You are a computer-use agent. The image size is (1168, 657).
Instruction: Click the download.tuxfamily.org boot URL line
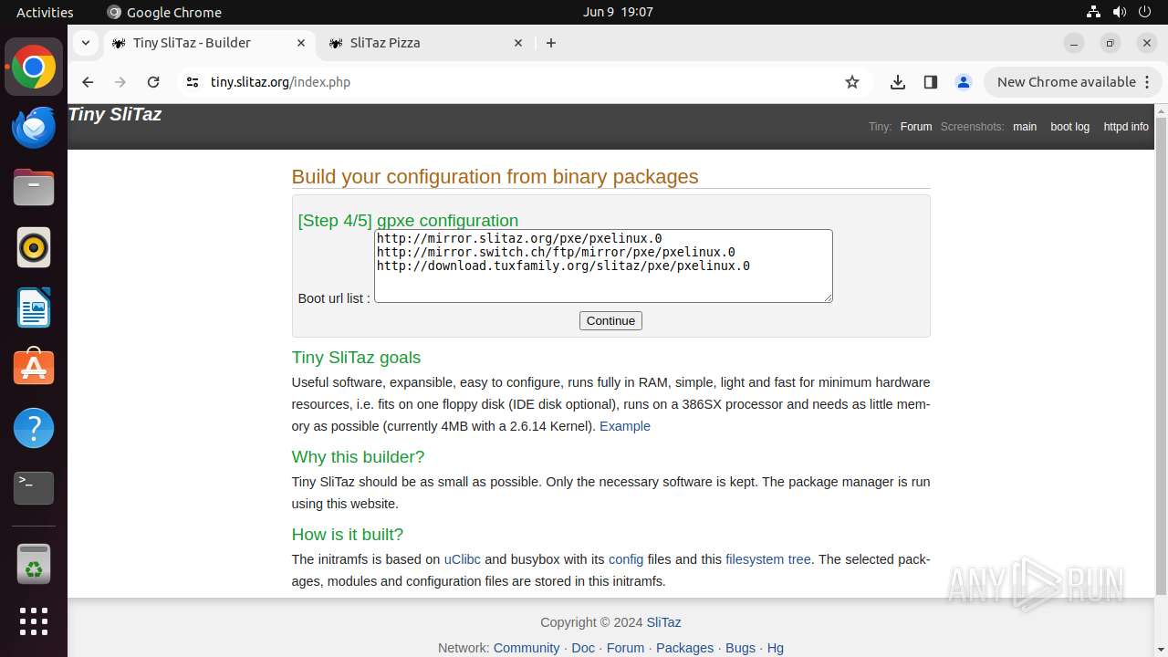click(563, 266)
